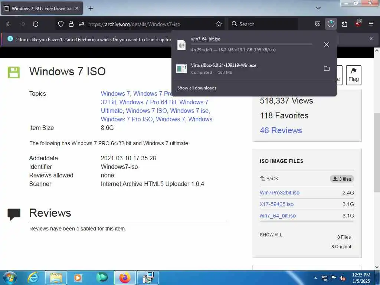Open Windows Explorer from taskbar
Image resolution: width=380 pixels, height=285 pixels.
[56, 278]
